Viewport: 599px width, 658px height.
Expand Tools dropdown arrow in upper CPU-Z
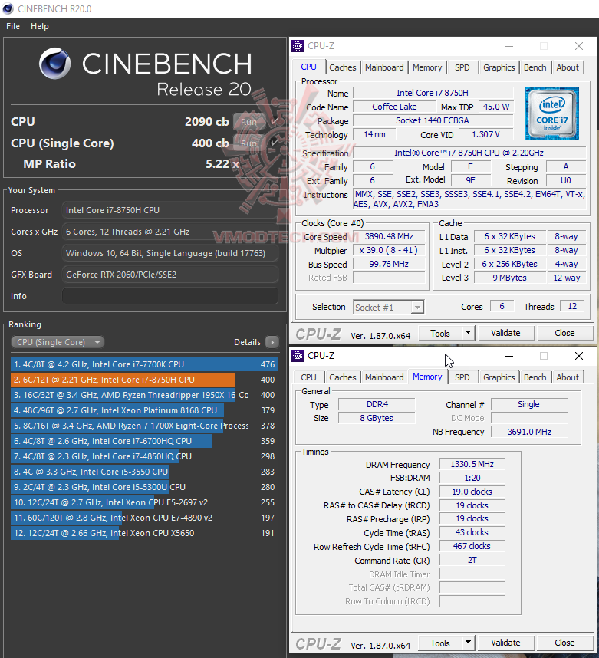(468, 333)
